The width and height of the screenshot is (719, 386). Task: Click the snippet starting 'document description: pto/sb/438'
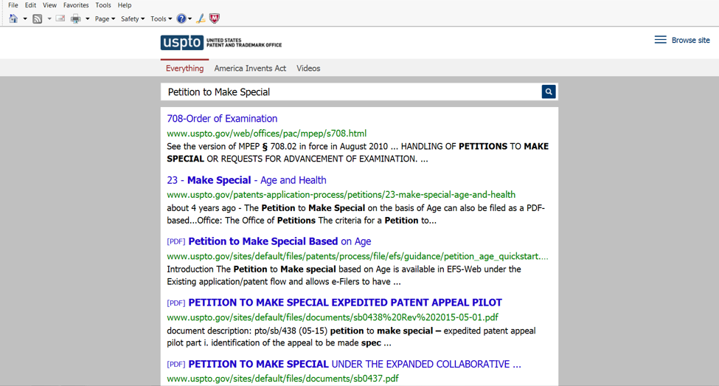coord(351,337)
